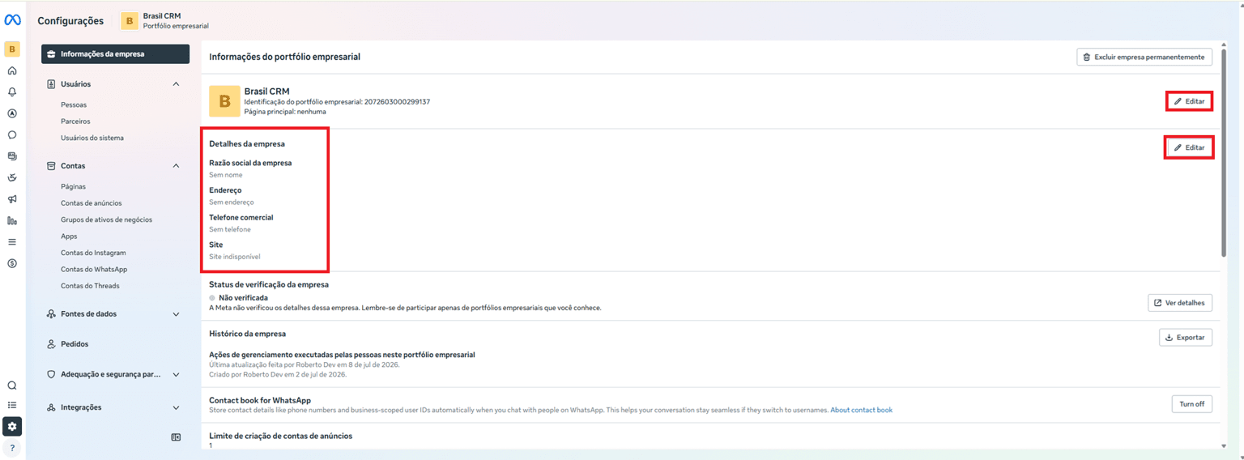1244x460 pixels.
Task: Click the Telefone comercial label
Action: (241, 217)
